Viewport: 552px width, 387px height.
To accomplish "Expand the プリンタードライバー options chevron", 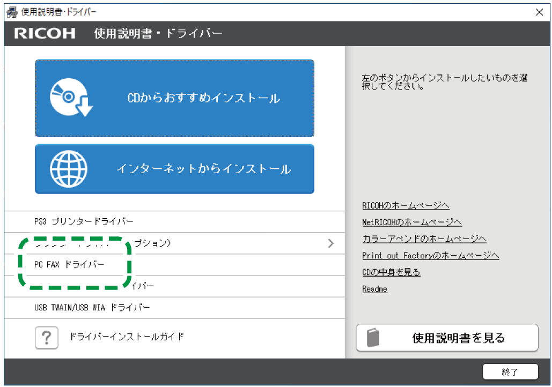I will tap(331, 243).
